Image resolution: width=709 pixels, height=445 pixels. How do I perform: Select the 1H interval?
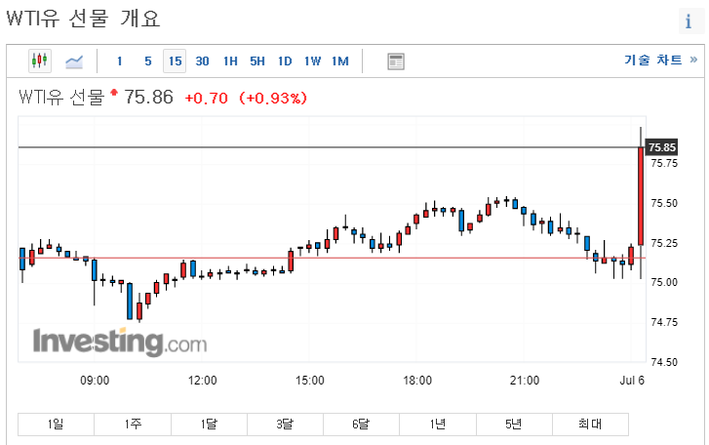(230, 61)
